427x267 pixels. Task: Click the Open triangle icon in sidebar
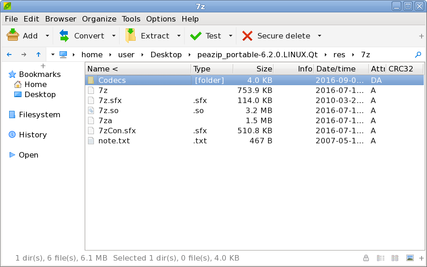point(12,155)
